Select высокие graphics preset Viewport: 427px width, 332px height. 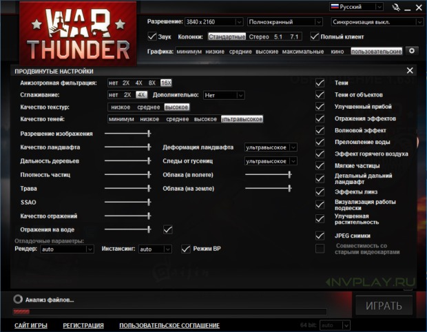tap(267, 52)
